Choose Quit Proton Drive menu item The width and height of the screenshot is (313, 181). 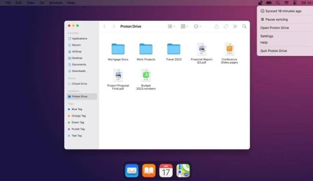[x=273, y=51]
